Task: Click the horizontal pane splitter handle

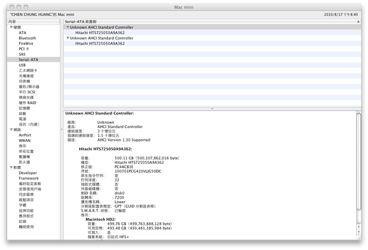Action: click(x=212, y=108)
